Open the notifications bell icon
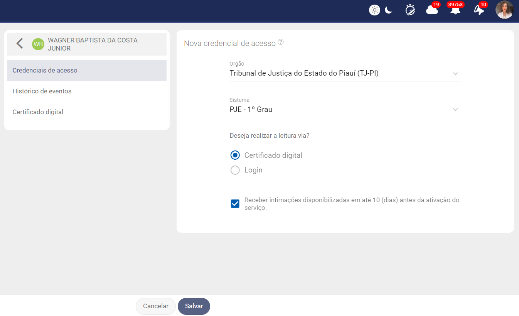This screenshot has height=316, width=519. point(455,10)
